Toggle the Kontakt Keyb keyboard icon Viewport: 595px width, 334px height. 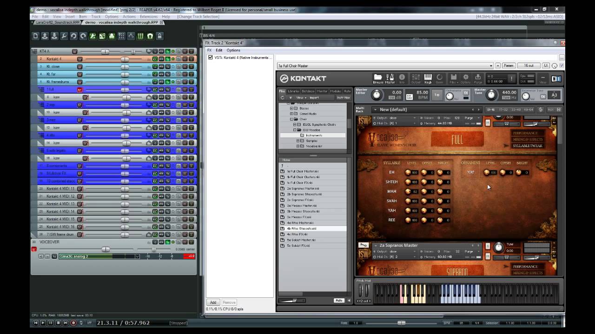428,78
